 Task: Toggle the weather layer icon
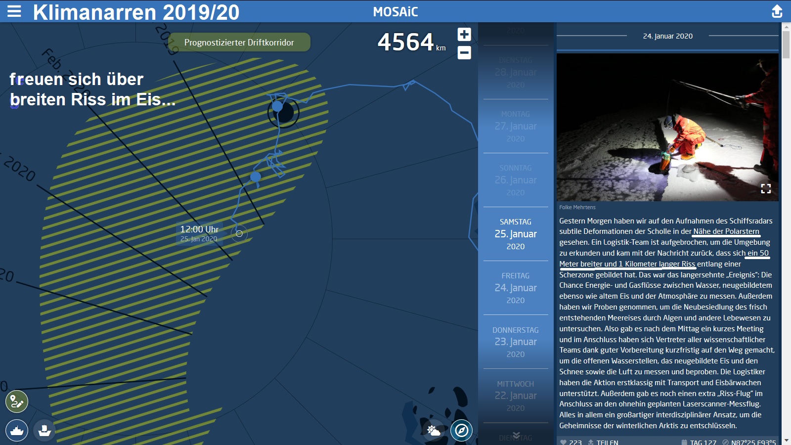(x=434, y=430)
